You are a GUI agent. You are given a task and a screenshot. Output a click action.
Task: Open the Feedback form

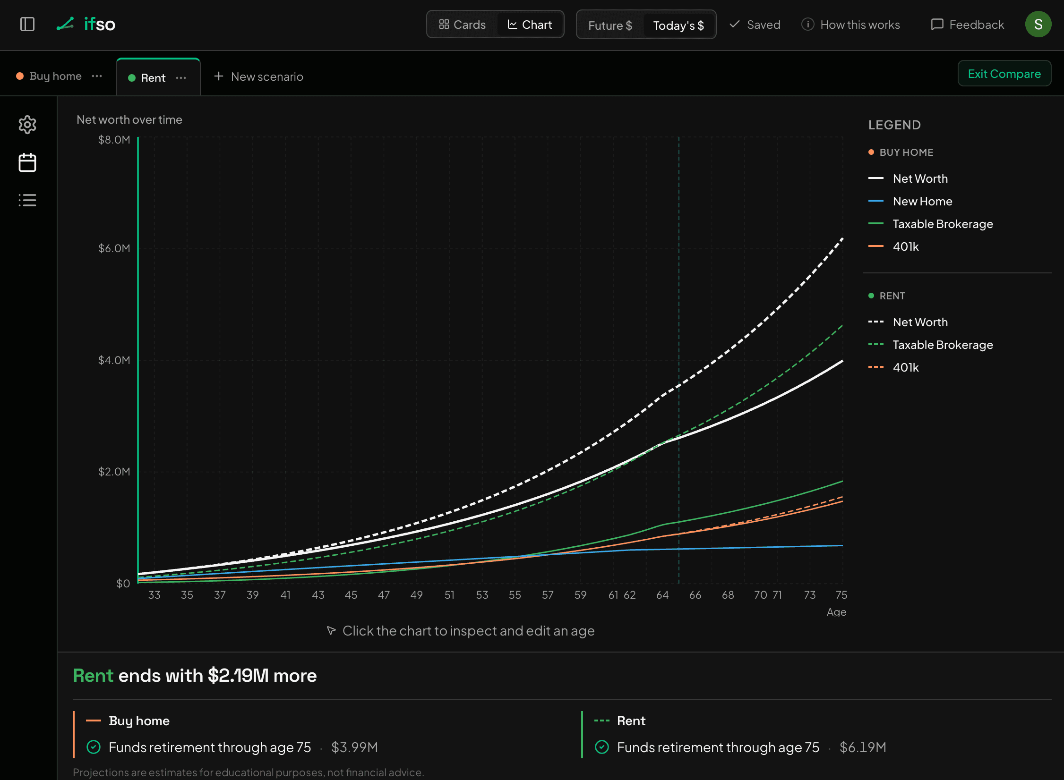tap(967, 25)
